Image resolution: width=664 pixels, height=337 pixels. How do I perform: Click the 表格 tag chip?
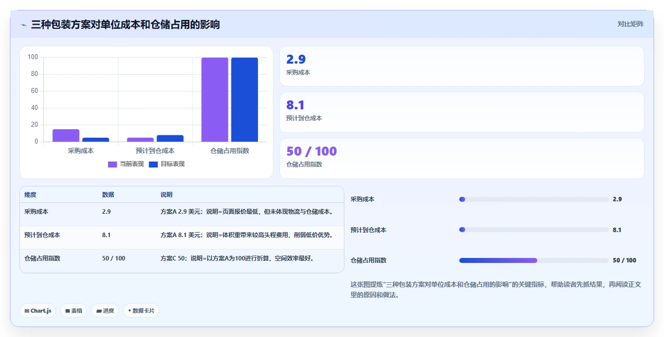74,311
